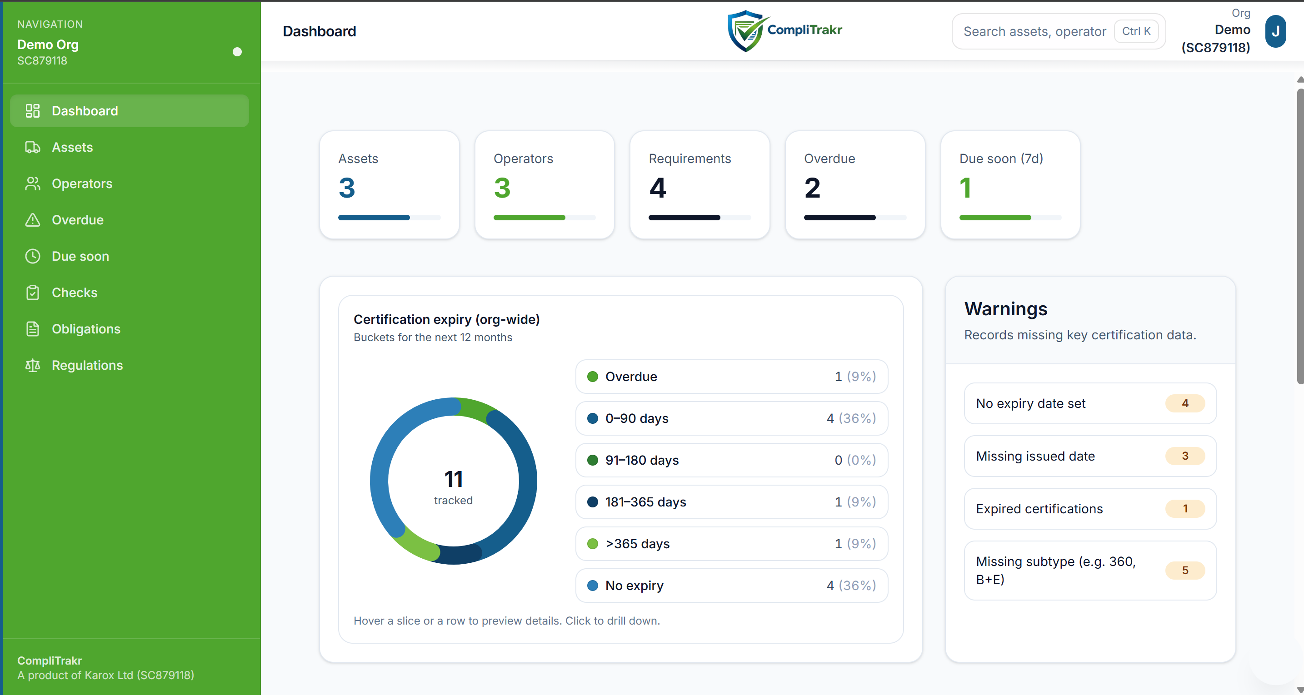Select the Overdue warning triangle icon
The width and height of the screenshot is (1304, 695).
(x=33, y=220)
